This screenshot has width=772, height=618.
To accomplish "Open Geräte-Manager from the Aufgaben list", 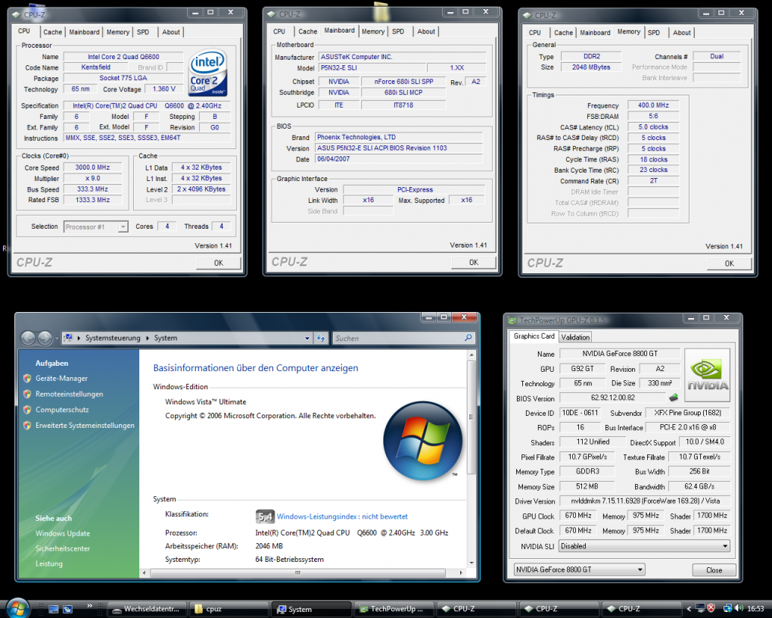I will coord(61,379).
